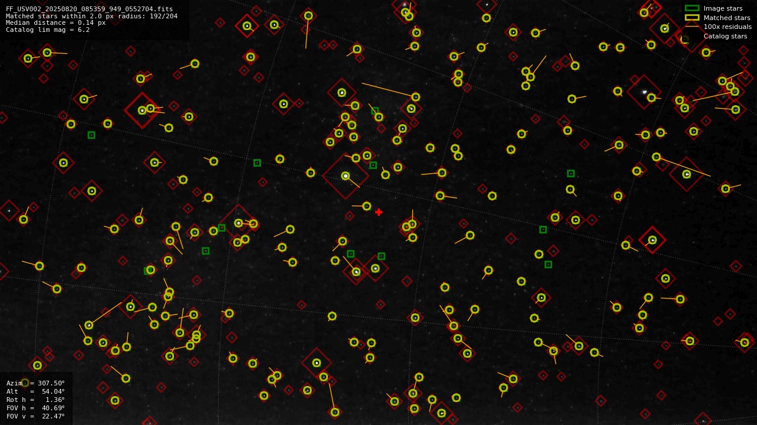Viewport: 757px width, 425px height.
Task: Click the 'Rot h = 1.36°' readout
Action: click(36, 400)
